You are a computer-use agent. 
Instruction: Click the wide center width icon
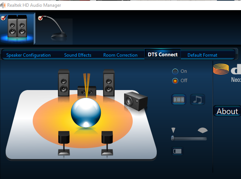[x=203, y=130]
